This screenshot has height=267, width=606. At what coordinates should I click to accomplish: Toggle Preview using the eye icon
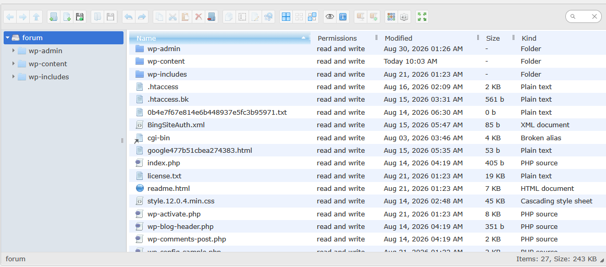(x=330, y=17)
